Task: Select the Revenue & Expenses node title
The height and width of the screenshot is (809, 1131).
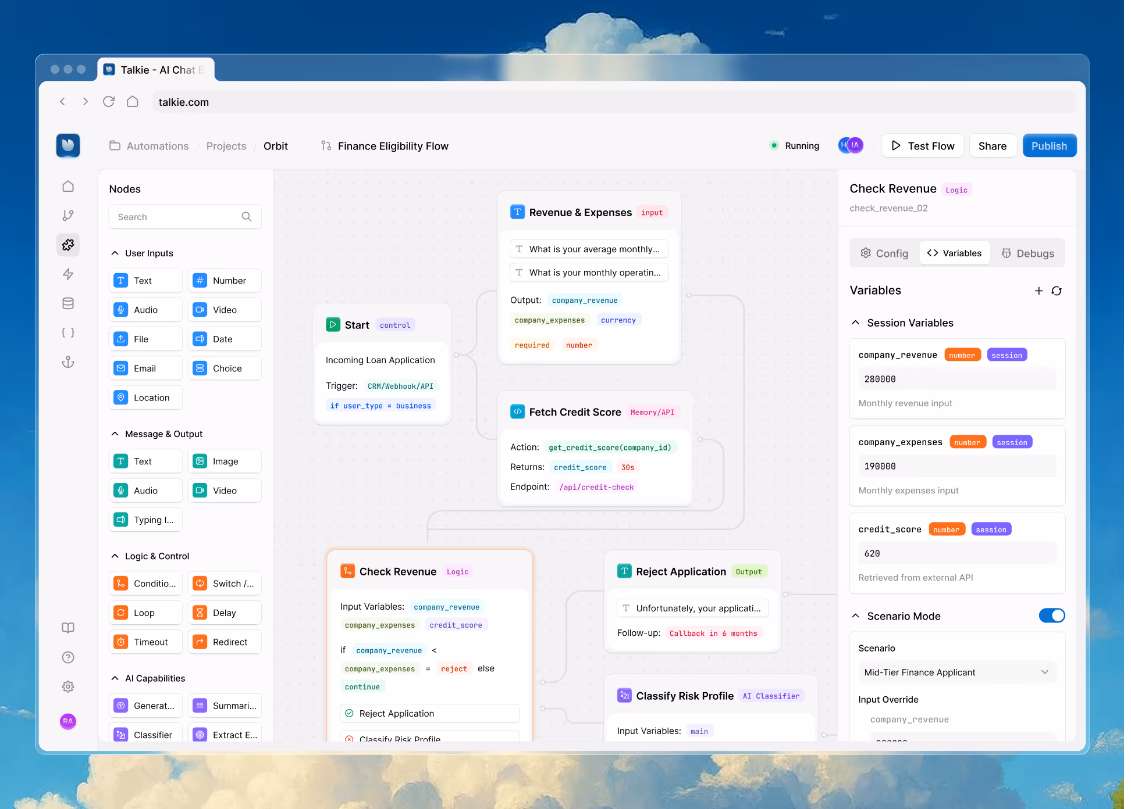Action: 581,213
